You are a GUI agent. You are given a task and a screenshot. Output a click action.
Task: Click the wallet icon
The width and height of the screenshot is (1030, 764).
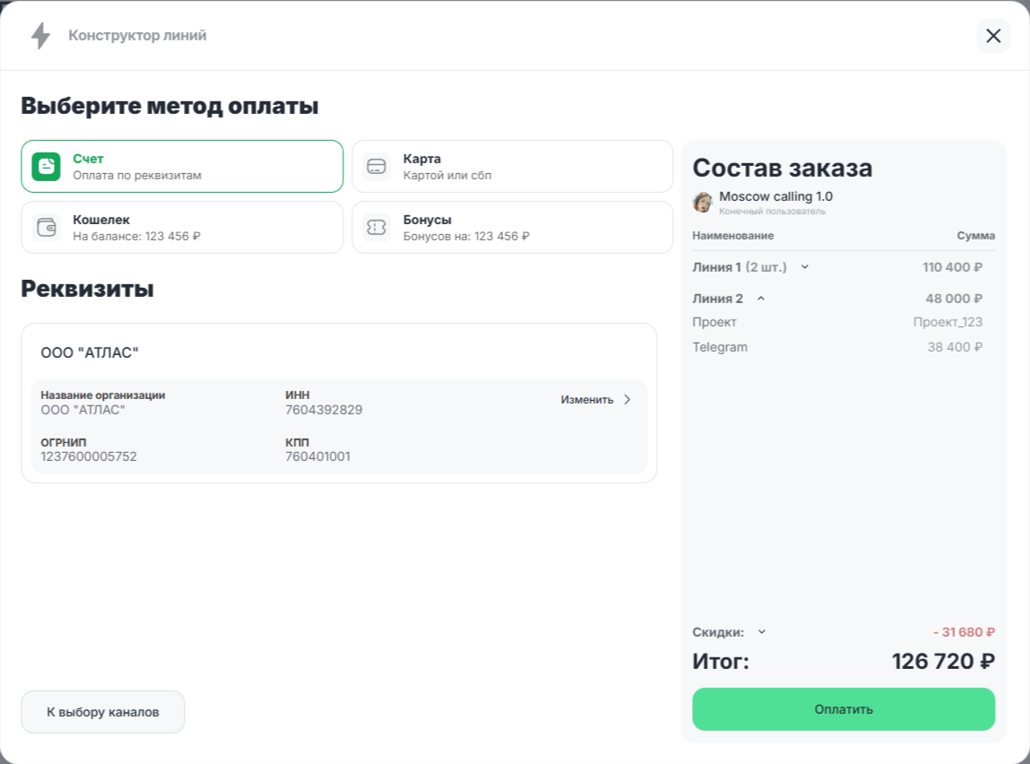46,228
